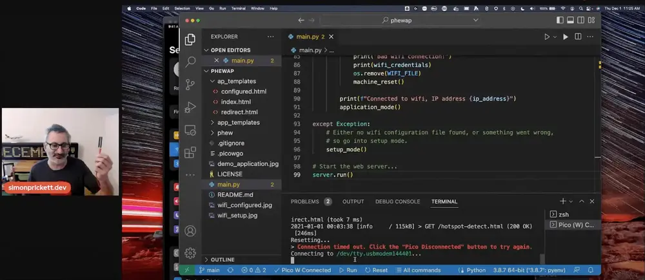Open the Selection menu

tap(182, 8)
